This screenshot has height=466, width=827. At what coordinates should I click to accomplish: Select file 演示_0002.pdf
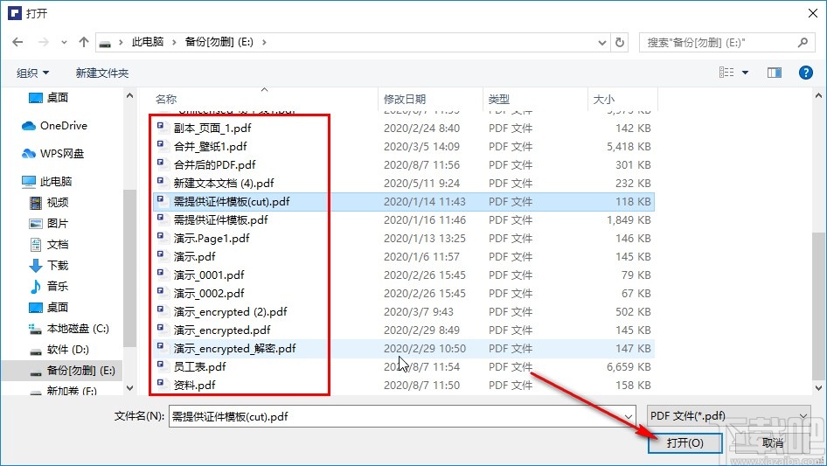(x=209, y=294)
